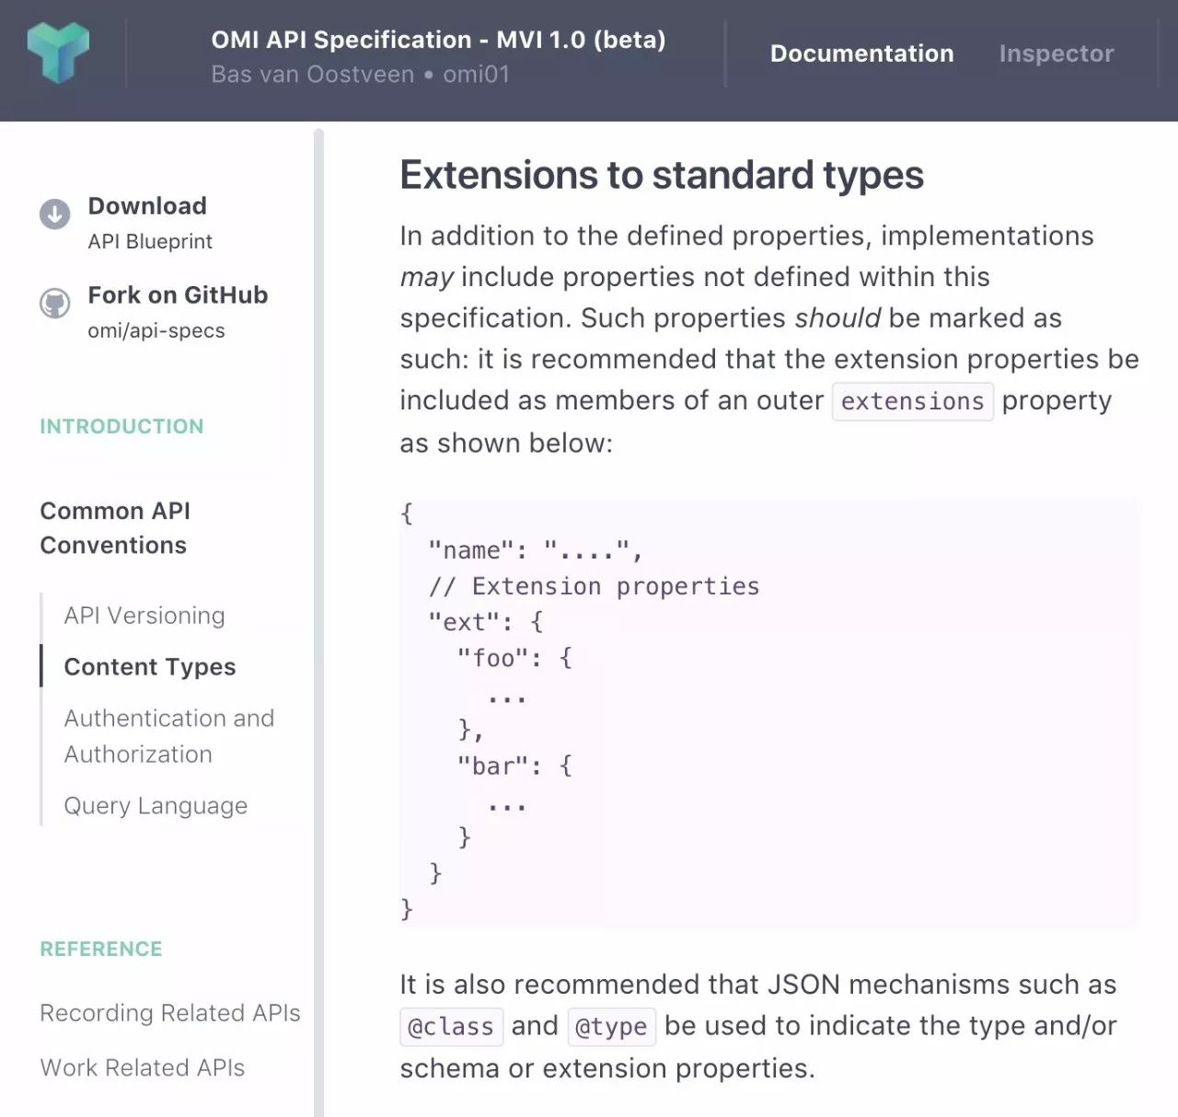Click Download API Blueprint link
Viewport: 1178px width, 1117px height.
[x=150, y=223]
